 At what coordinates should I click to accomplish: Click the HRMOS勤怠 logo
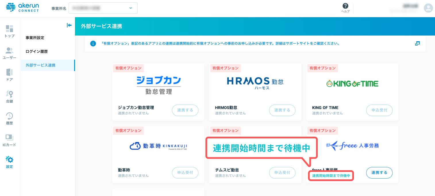pos(255,83)
